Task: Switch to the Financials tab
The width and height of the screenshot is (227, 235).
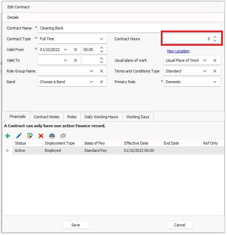Action: tap(17, 116)
